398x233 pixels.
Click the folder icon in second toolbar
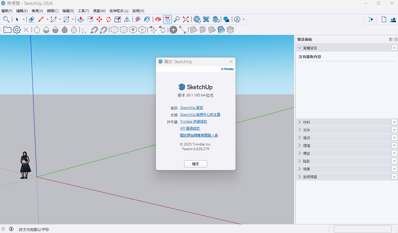[x=8, y=30]
